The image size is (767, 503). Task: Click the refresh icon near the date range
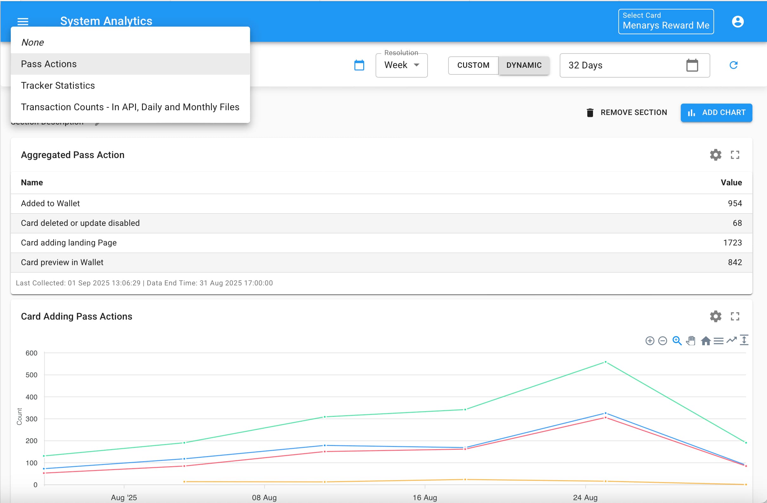tap(734, 65)
